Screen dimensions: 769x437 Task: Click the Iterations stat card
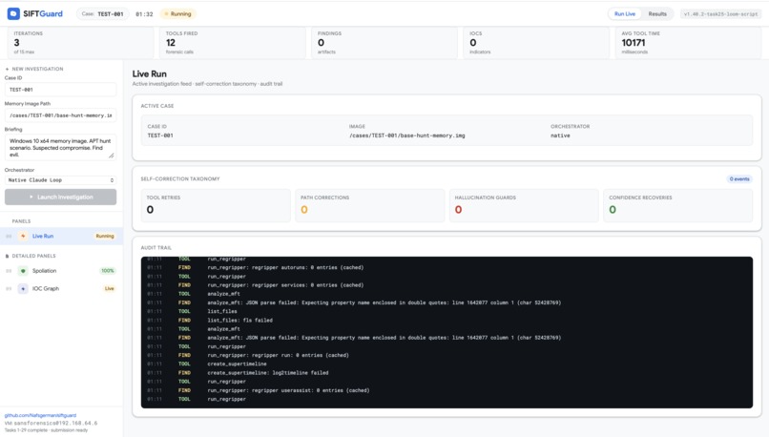click(x=81, y=43)
